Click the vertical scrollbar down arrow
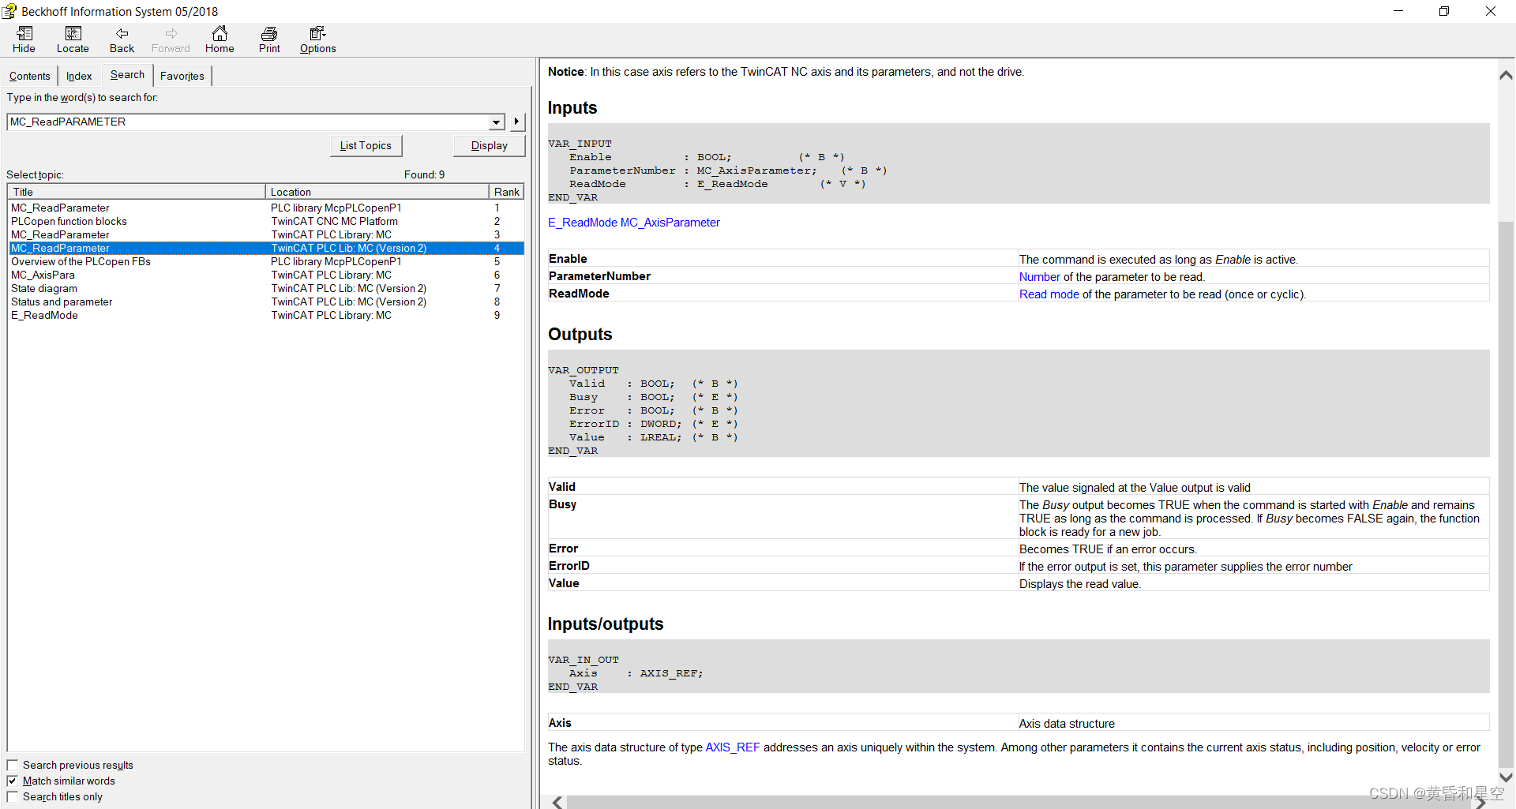1516x809 pixels. [1506, 777]
